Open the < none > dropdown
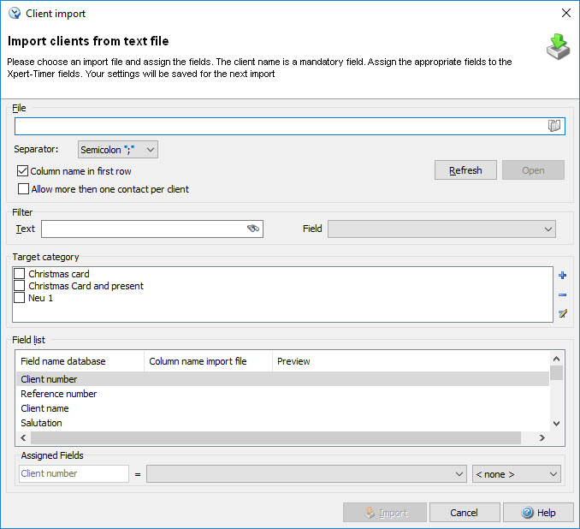Image resolution: width=580 pixels, height=529 pixels. tap(516, 473)
